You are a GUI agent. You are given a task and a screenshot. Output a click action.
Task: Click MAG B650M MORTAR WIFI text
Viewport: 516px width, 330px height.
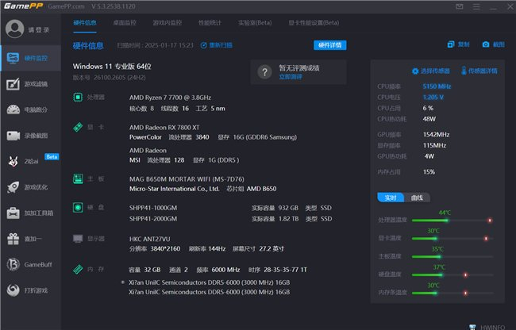tap(187, 179)
